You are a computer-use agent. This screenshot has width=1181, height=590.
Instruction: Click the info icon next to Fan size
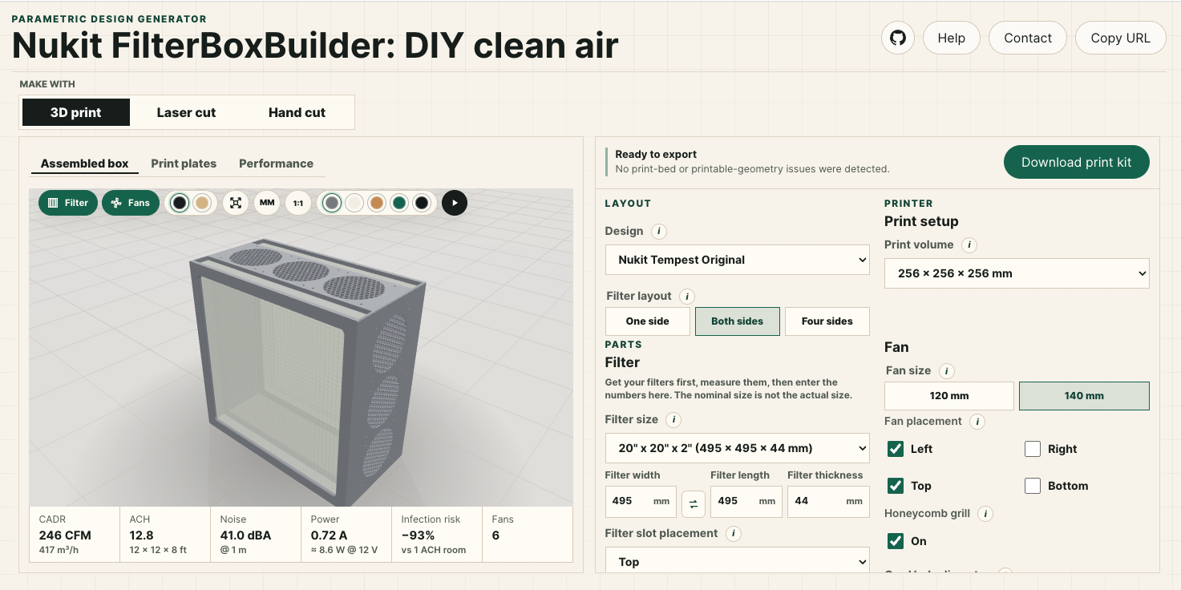click(947, 370)
